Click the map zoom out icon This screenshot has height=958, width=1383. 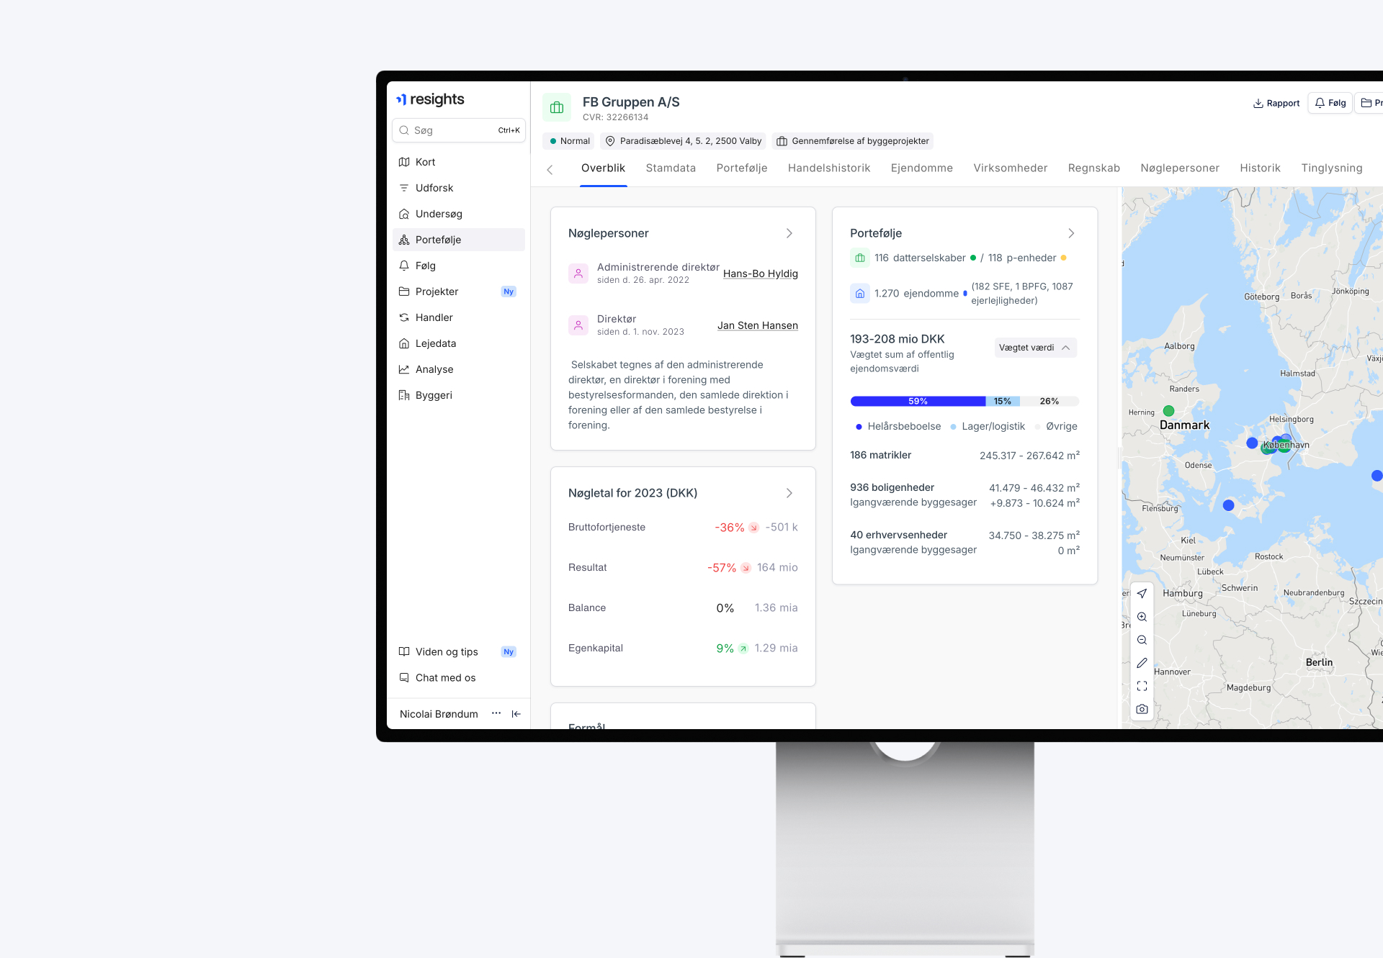pos(1142,640)
